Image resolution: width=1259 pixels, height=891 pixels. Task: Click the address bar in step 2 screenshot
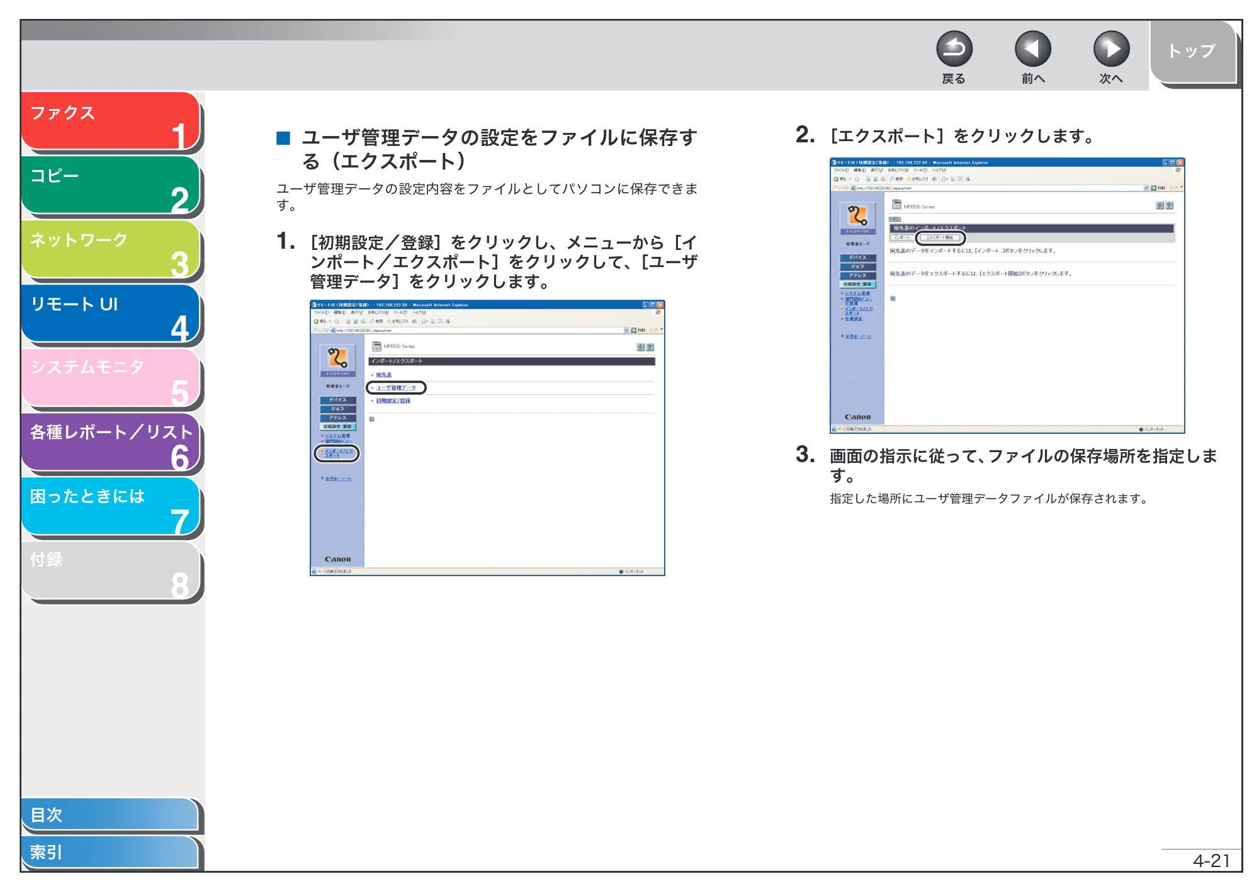click(x=998, y=188)
